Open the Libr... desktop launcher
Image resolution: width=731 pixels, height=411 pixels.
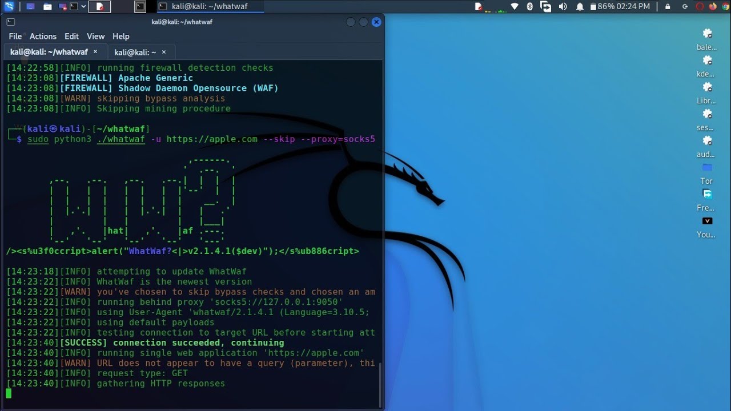pyautogui.click(x=707, y=93)
